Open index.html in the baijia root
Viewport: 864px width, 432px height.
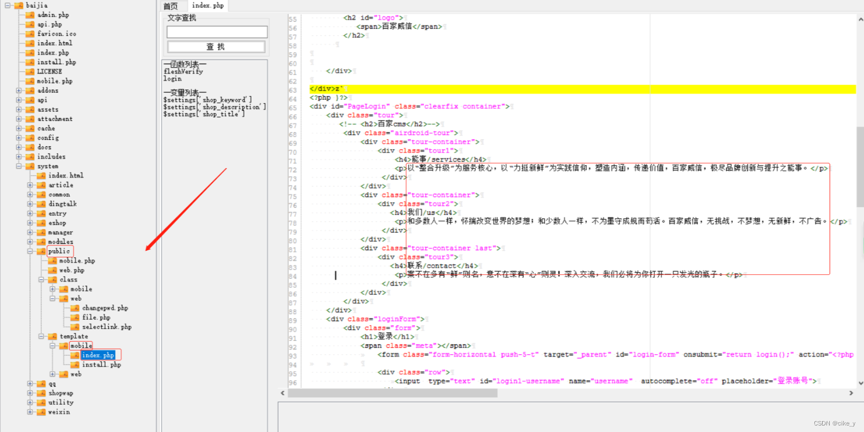[x=54, y=43]
